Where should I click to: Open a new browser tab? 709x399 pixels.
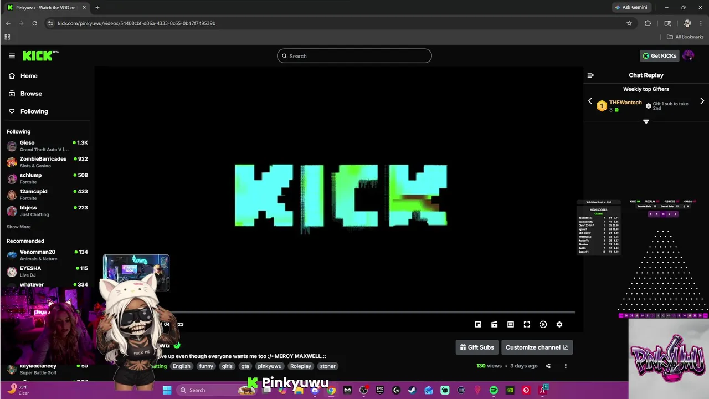pos(97,7)
